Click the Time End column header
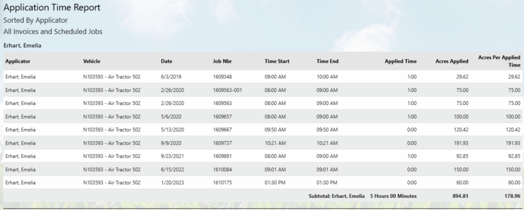Image resolution: width=524 pixels, height=210 pixels. [327, 61]
